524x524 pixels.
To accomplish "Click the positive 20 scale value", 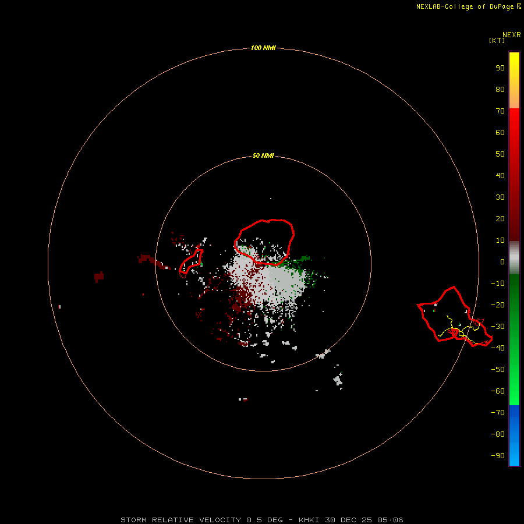I will pos(500,218).
